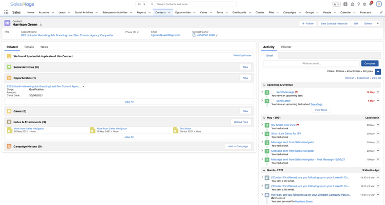The image size is (385, 205).
Task: Open the help question mark icon
Action: [x=358, y=4]
